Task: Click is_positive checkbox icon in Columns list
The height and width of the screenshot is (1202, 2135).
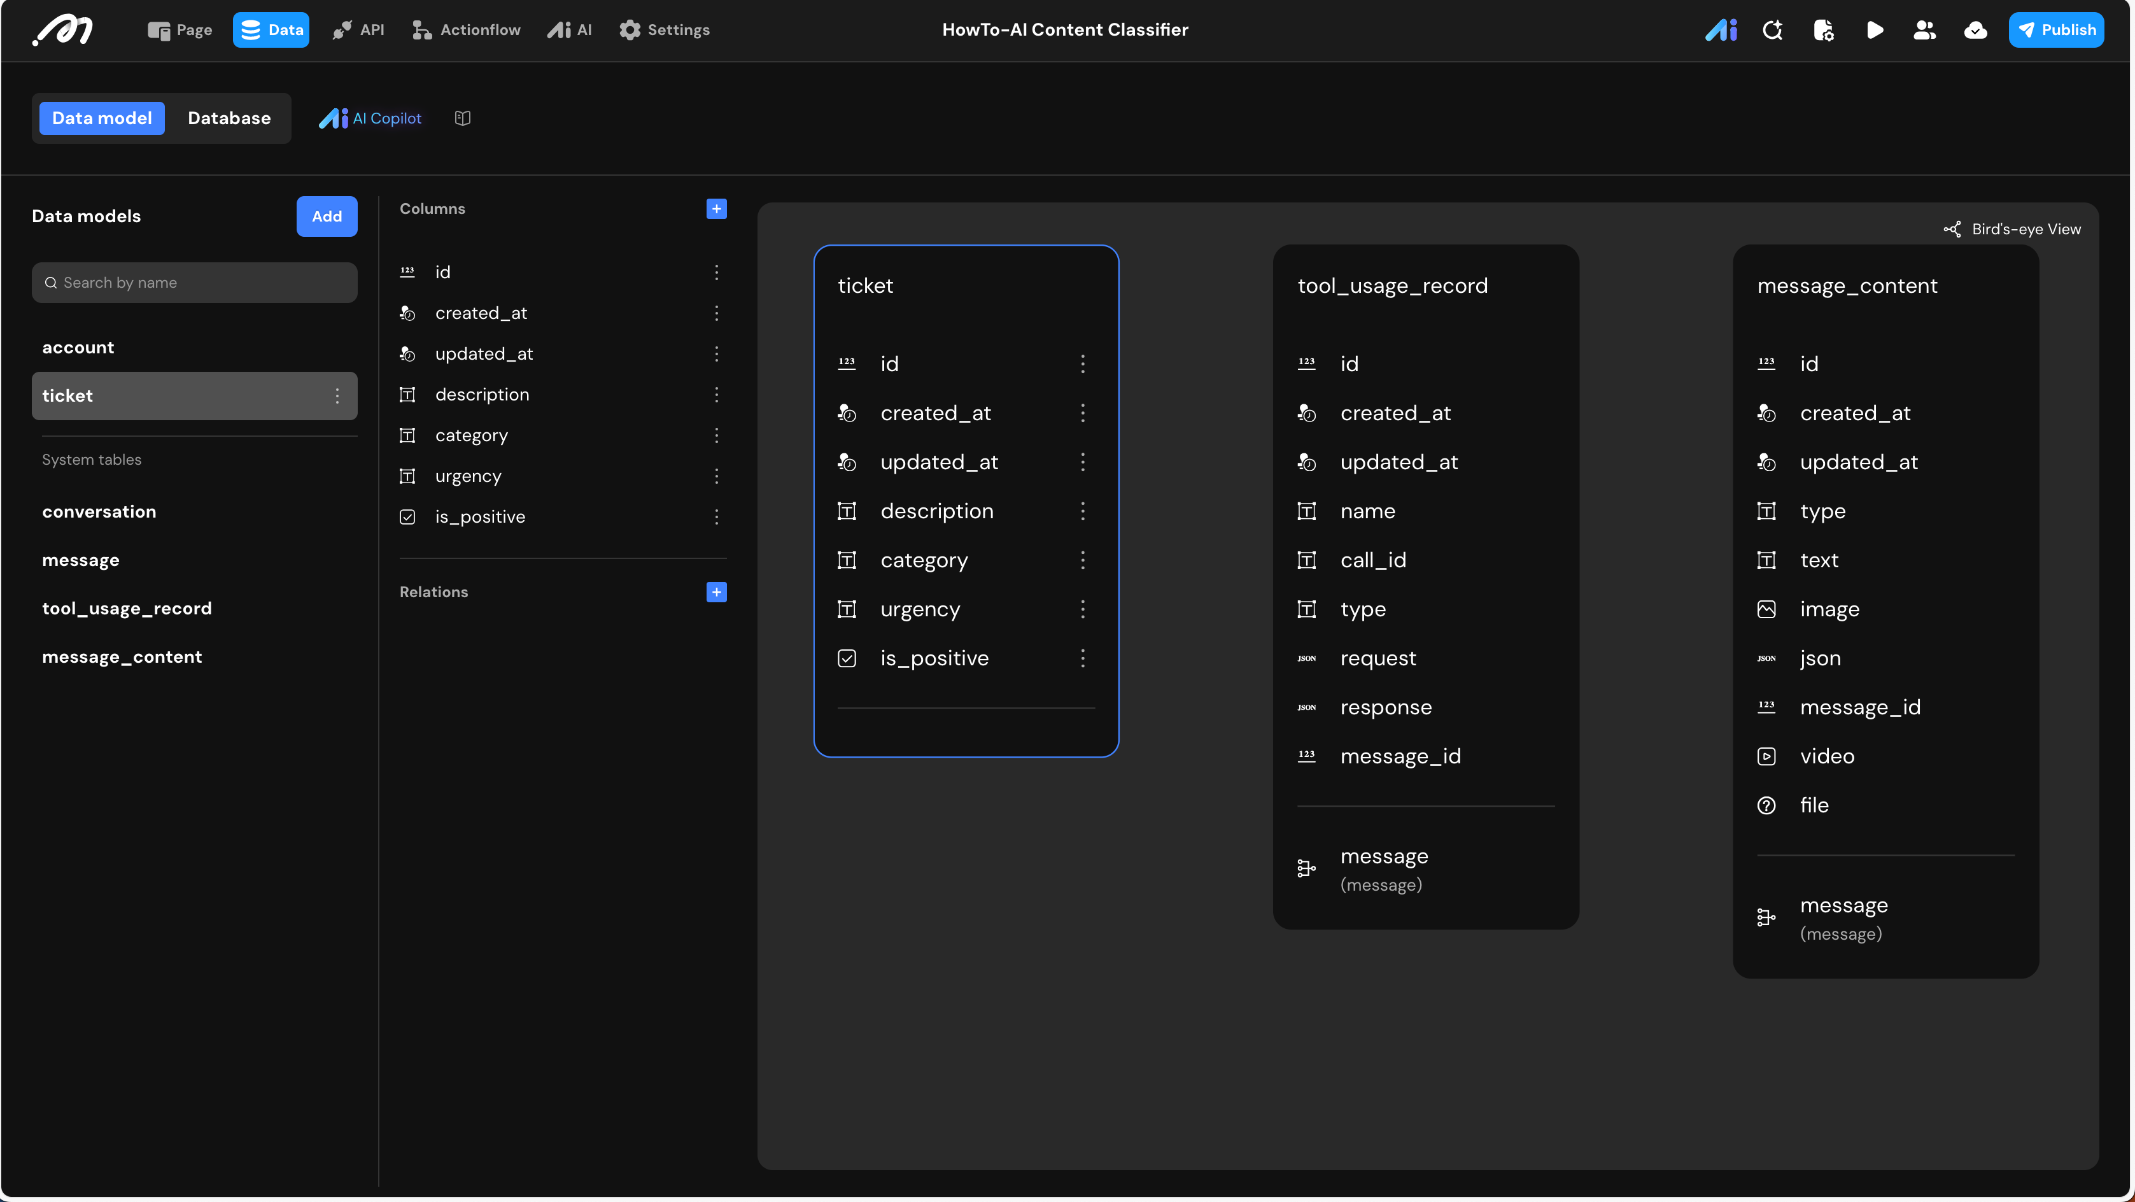Action: (407, 517)
